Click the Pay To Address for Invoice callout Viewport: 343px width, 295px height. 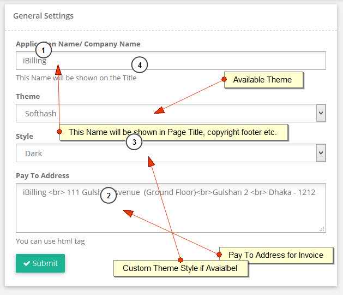(x=276, y=255)
